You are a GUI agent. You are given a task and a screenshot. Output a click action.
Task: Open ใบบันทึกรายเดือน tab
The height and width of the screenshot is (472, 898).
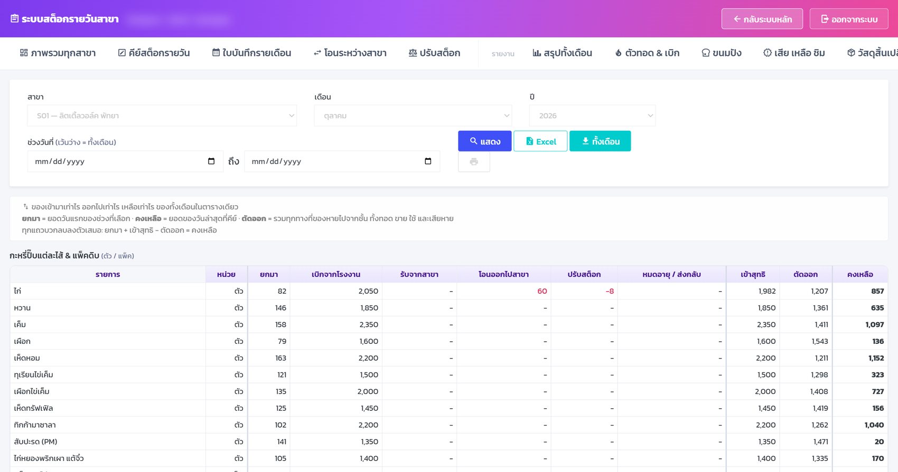pyautogui.click(x=251, y=53)
